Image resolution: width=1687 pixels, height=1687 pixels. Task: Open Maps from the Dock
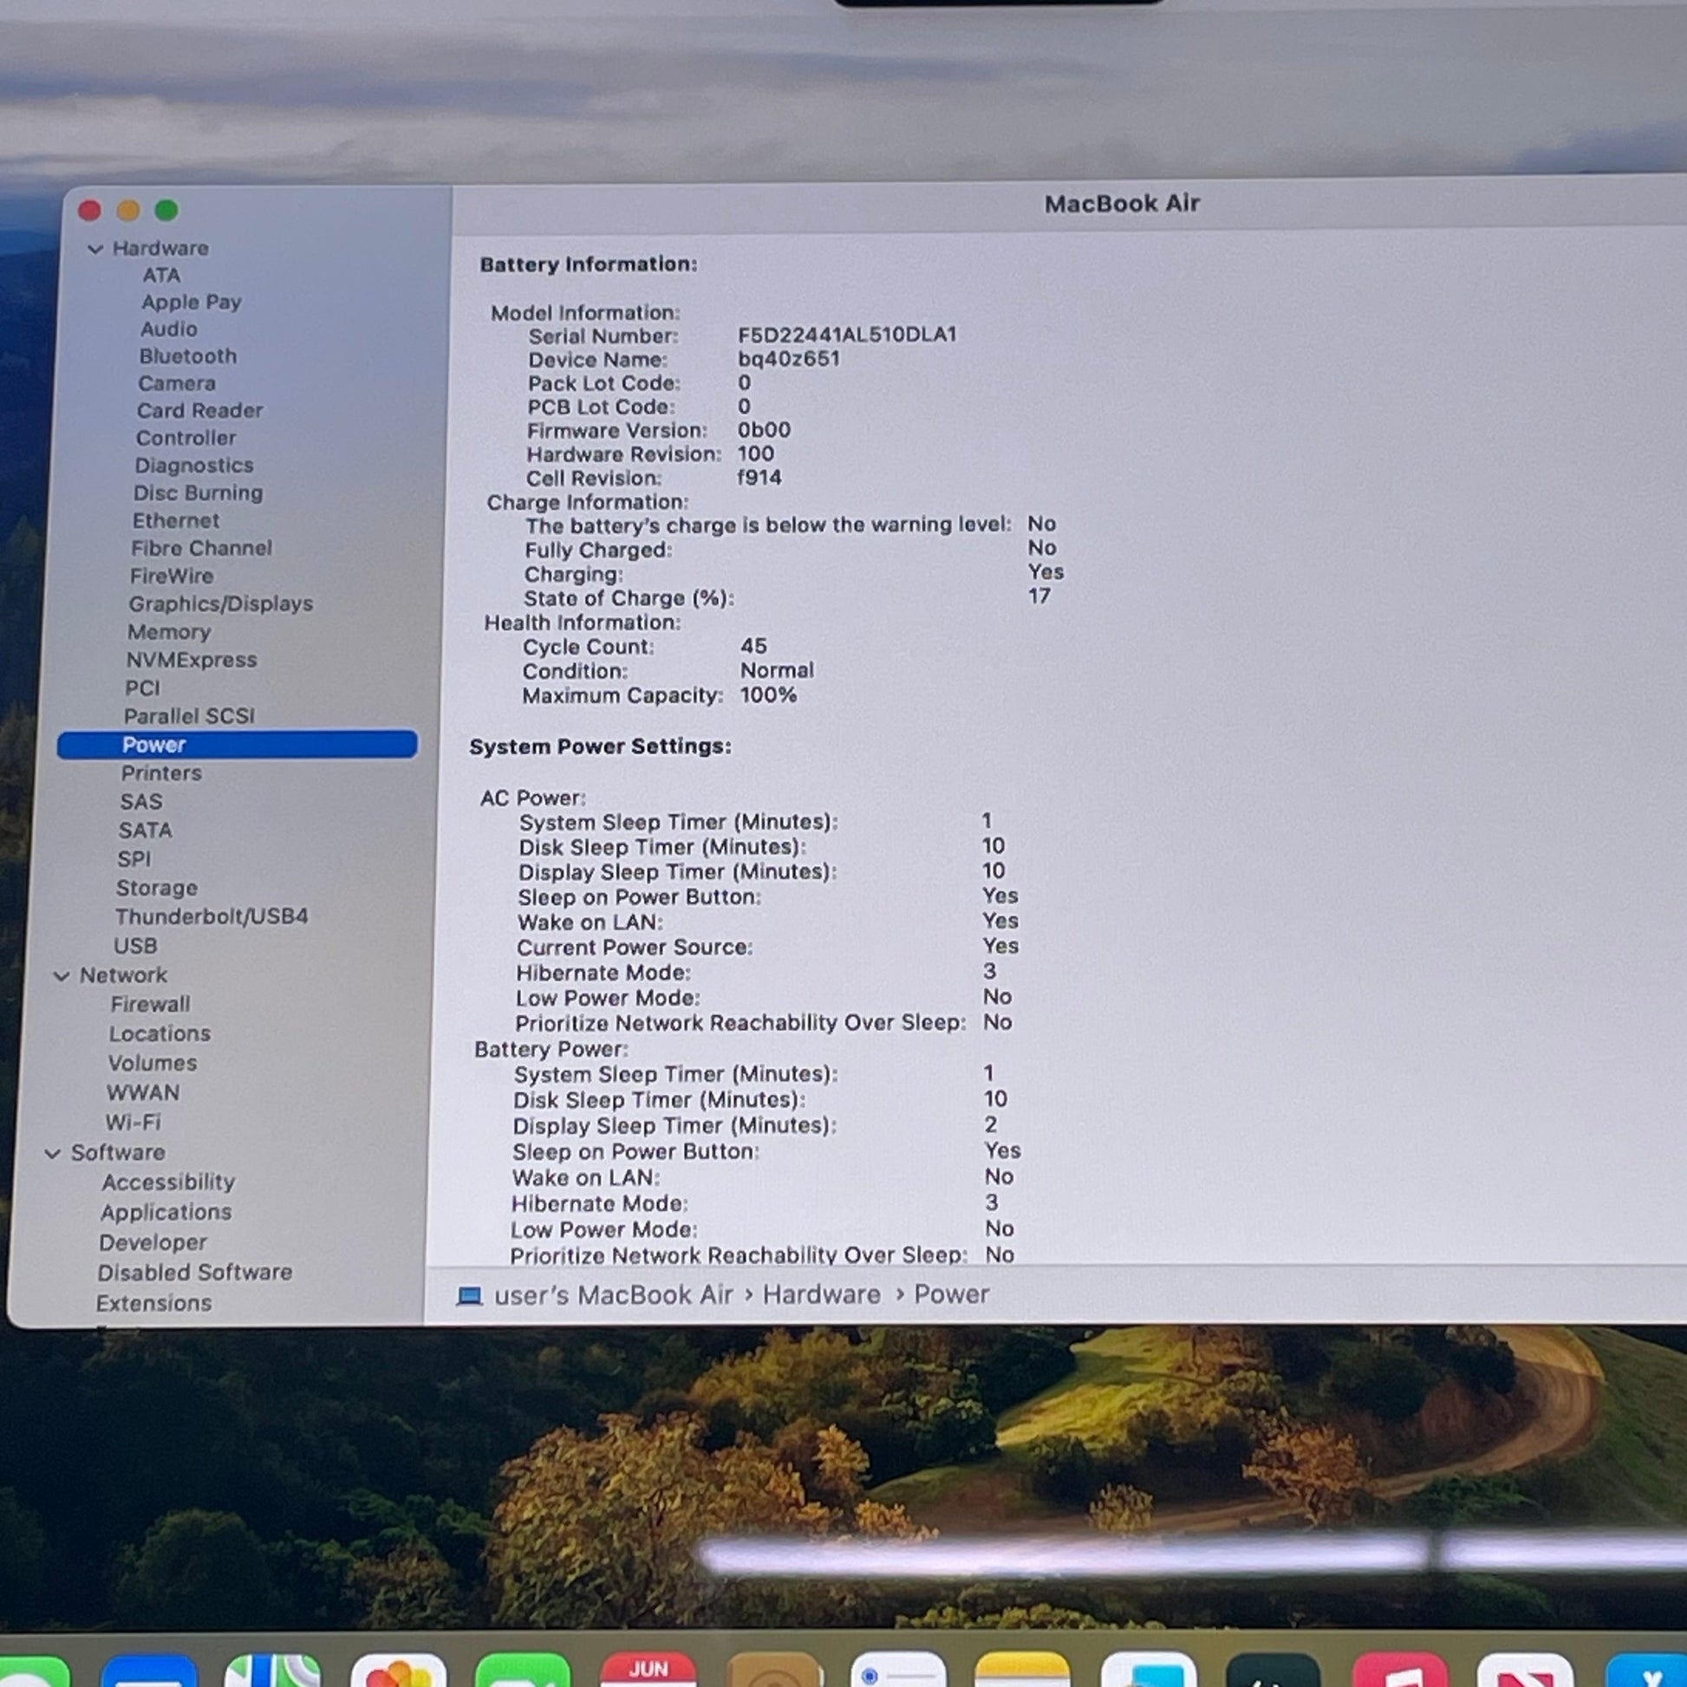(273, 1671)
